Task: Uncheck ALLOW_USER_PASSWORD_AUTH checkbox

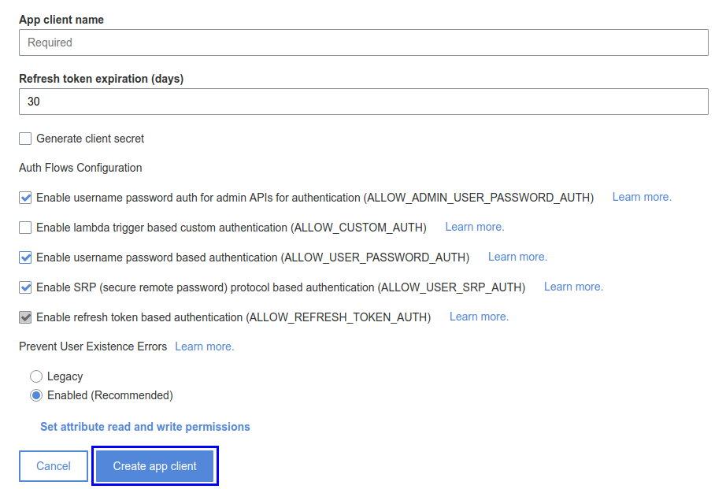Action: (x=25, y=257)
